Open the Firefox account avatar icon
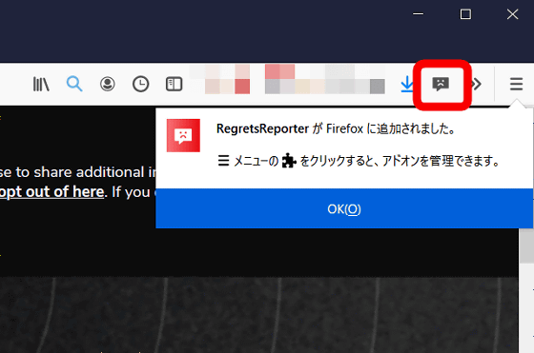 pyautogui.click(x=107, y=84)
